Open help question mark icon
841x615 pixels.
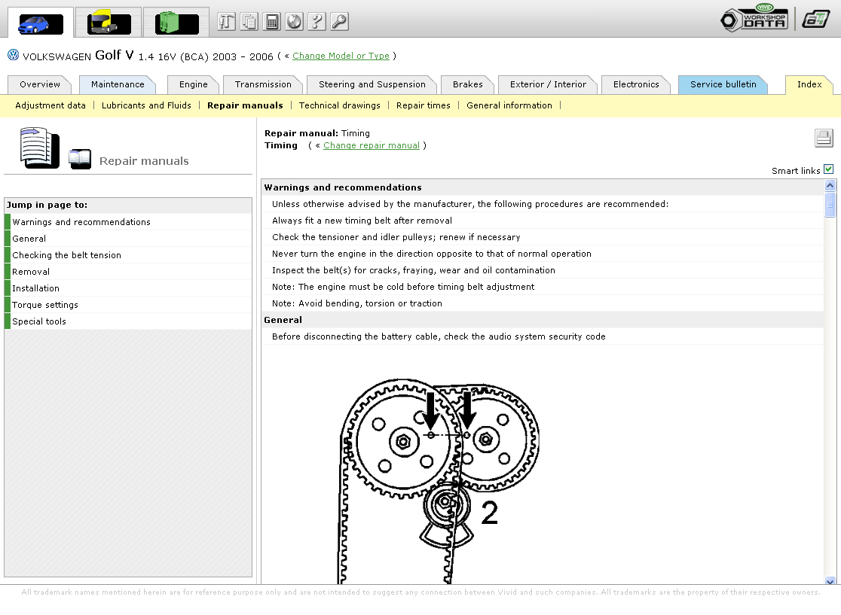(x=317, y=21)
